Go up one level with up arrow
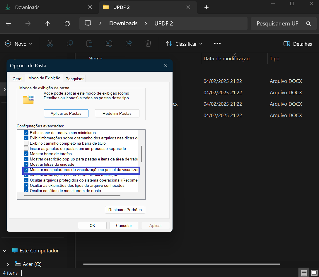The image size is (319, 277). (47, 24)
